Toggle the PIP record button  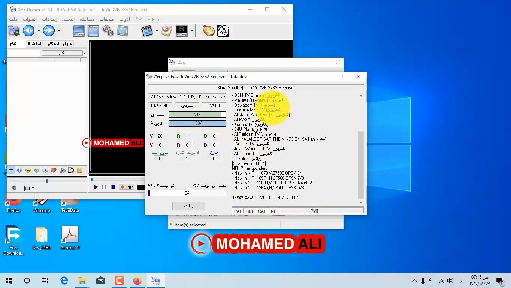pyautogui.click(x=126, y=187)
